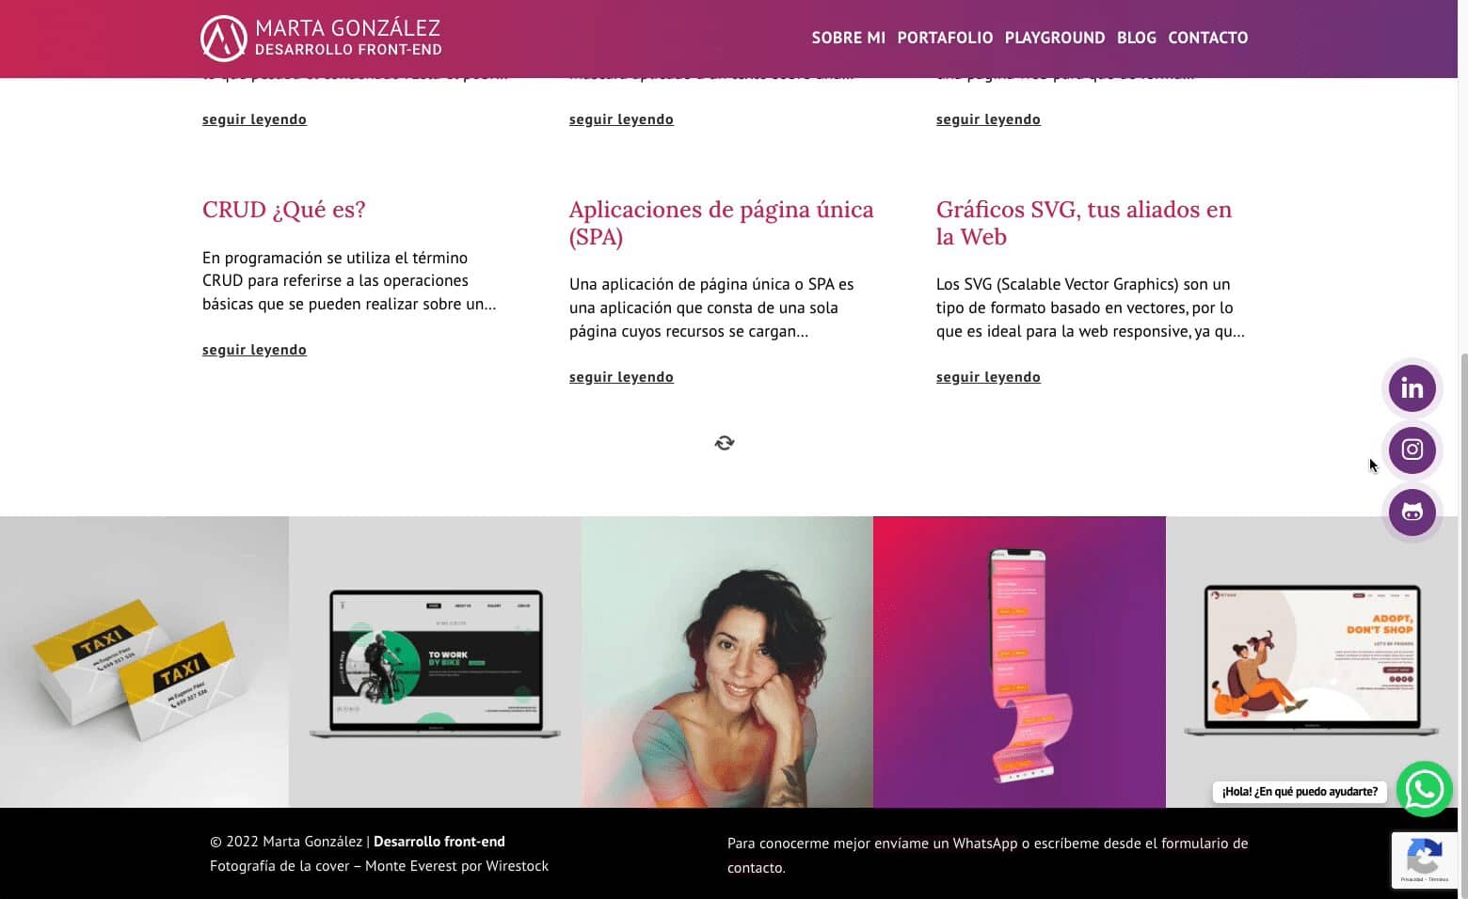Open the BLOG menu item
Screen dimensions: 1468x899
[1136, 38]
